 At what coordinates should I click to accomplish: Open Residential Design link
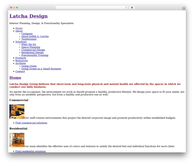pos(33,53)
